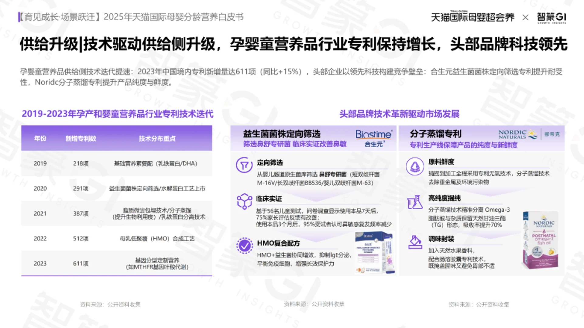
Task: Click the 定向筛选 section label
Action: (x=270, y=162)
